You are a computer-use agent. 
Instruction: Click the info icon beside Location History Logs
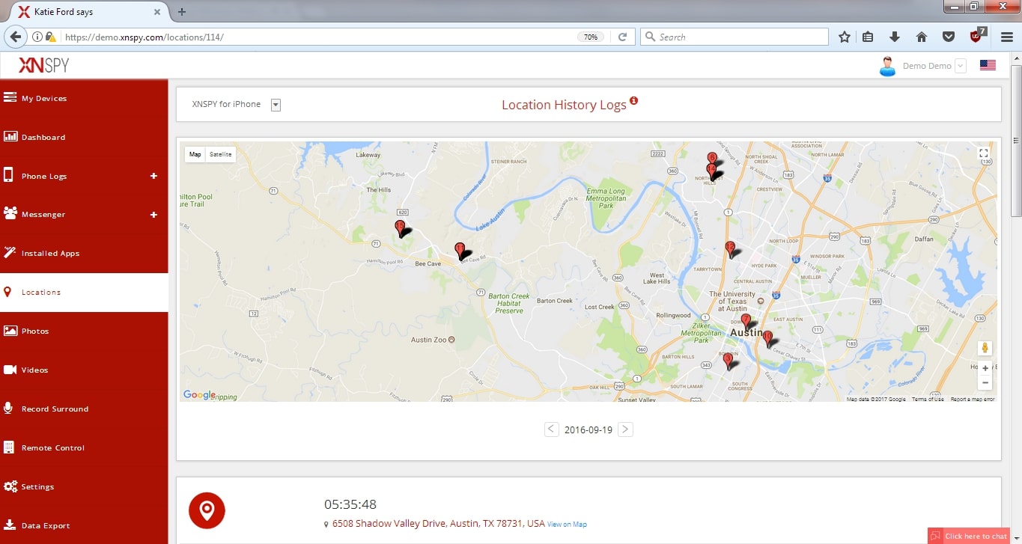click(633, 100)
